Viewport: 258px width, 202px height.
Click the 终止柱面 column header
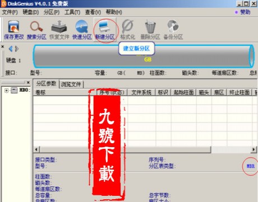pyautogui.click(x=239, y=92)
